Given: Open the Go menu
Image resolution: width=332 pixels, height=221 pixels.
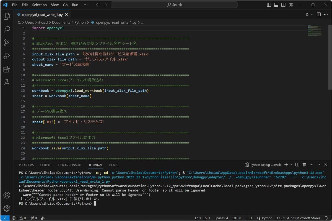Looking at the screenshot, I should (65, 5).
